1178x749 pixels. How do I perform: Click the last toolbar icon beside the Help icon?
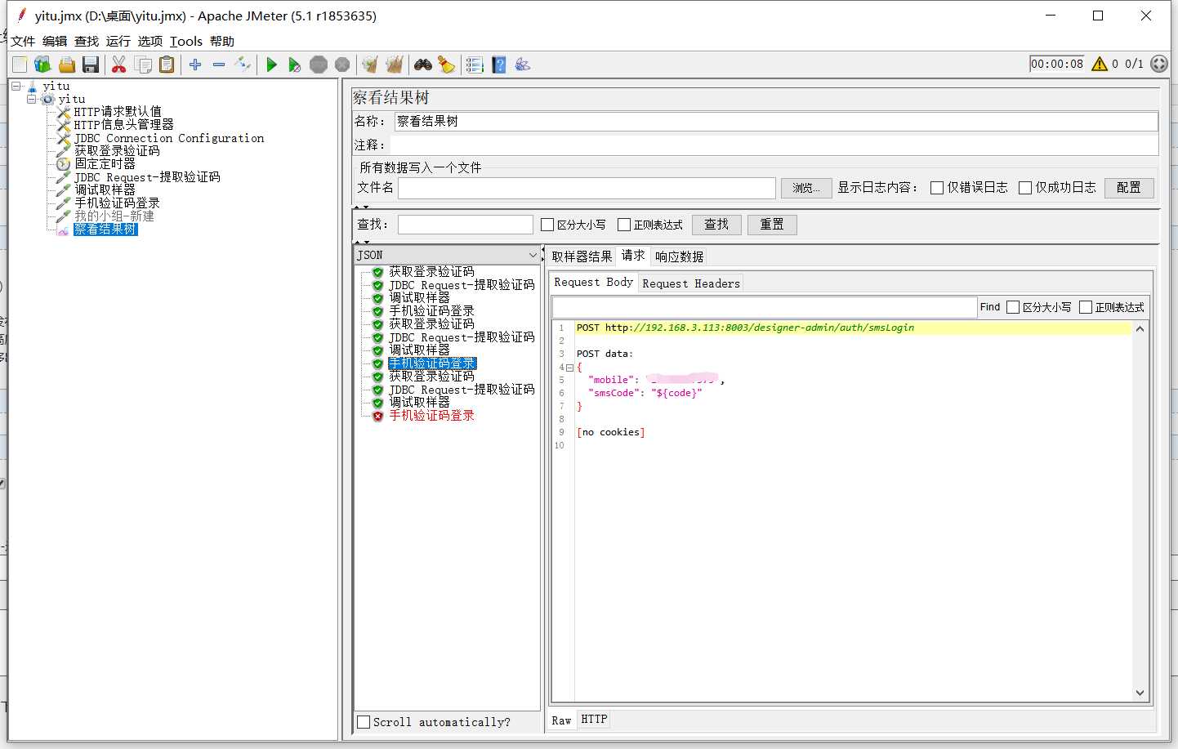point(523,65)
